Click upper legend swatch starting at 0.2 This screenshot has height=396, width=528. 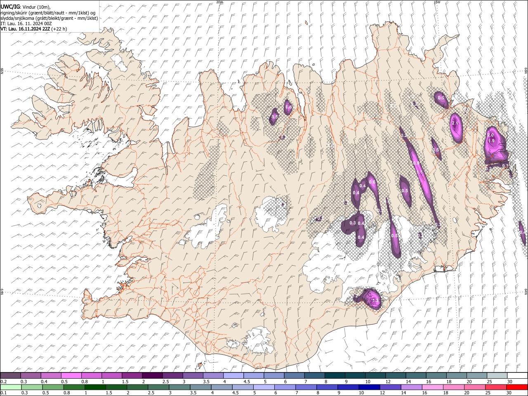(x=11, y=376)
